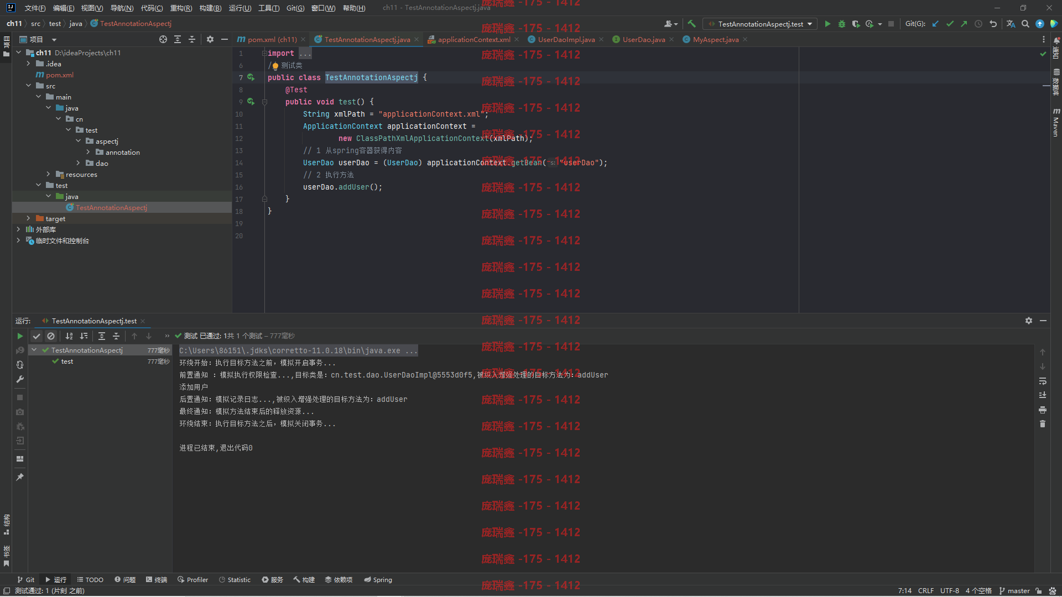Clear console output with trash icon
This screenshot has width=1062, height=597.
[1043, 424]
